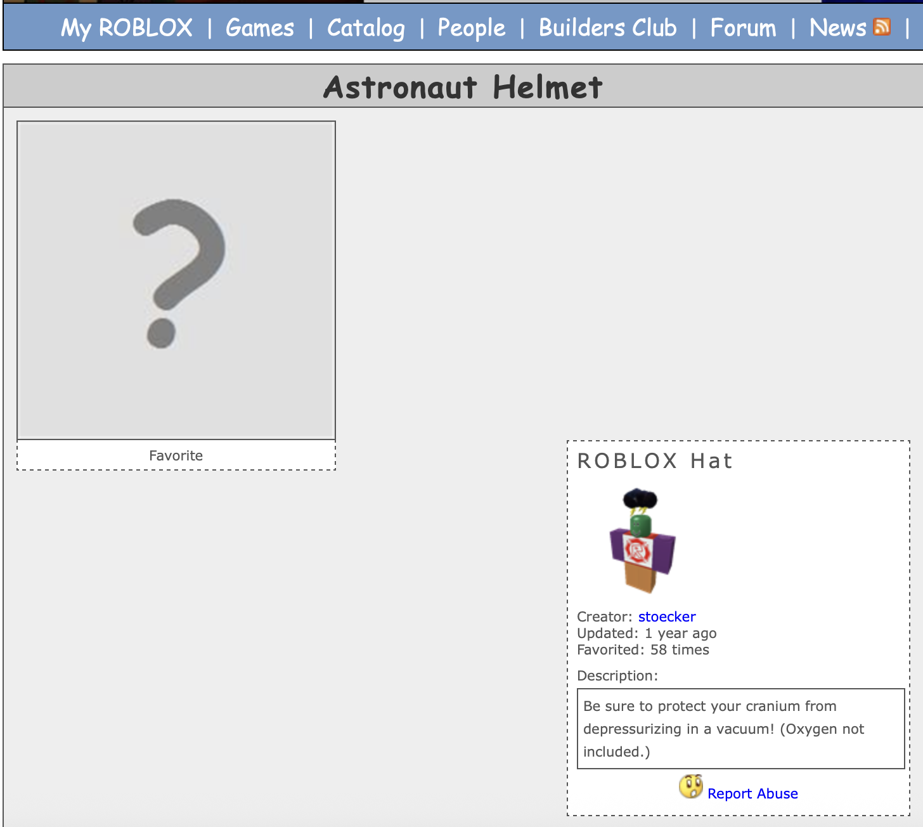Open the News link
The width and height of the screenshot is (923, 827).
838,28
